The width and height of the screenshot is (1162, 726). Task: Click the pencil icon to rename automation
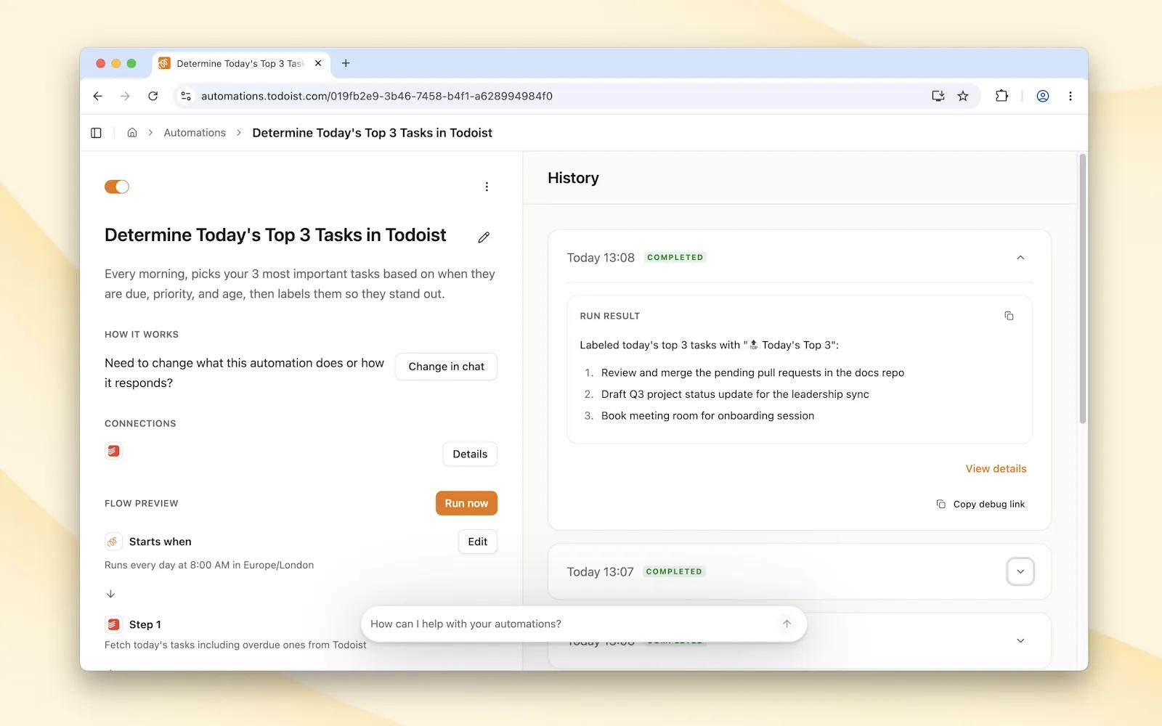pyautogui.click(x=484, y=237)
